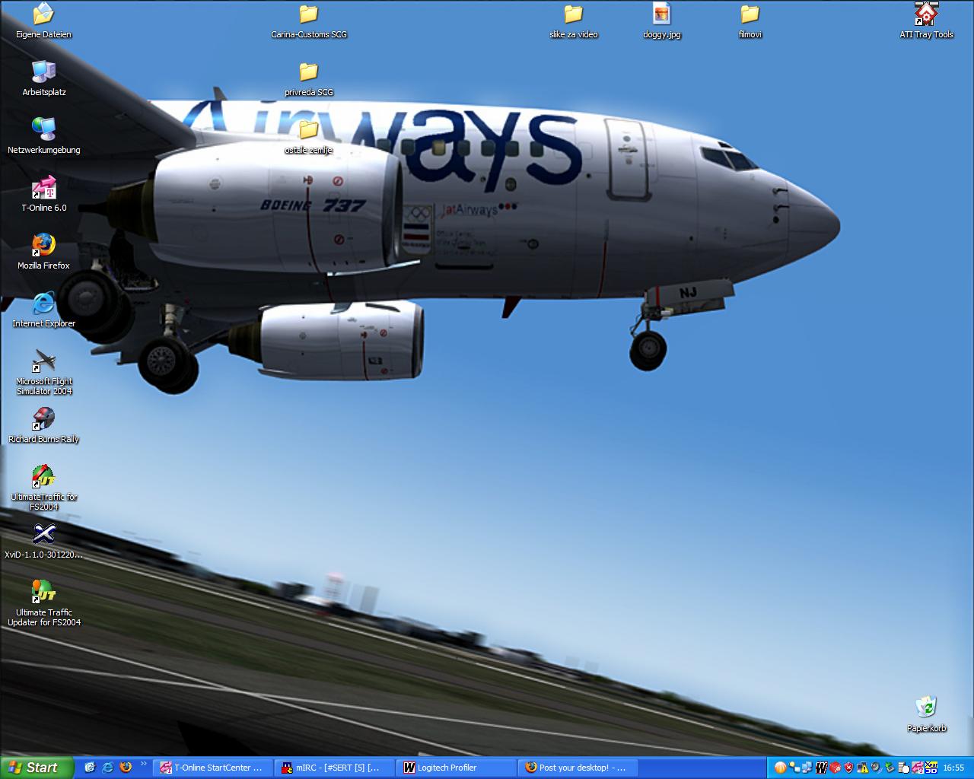Select the doggy.jpg image file
The image size is (974, 779).
[x=662, y=21]
